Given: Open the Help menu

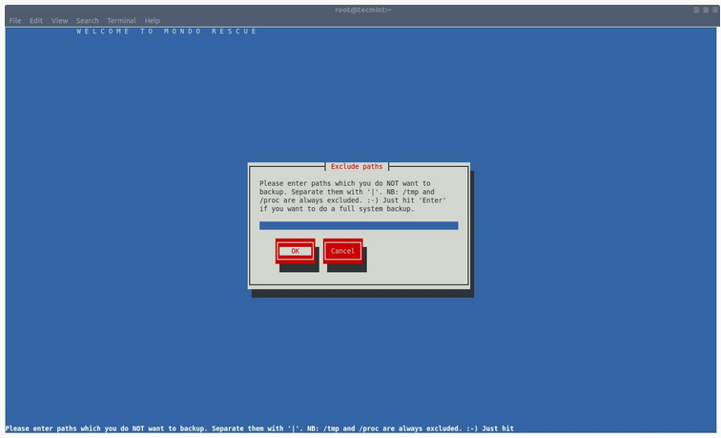Looking at the screenshot, I should click(153, 20).
